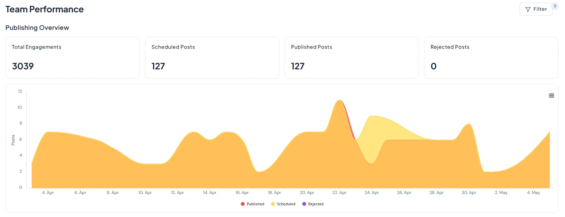Click the 8. Apr axis label

click(x=113, y=193)
